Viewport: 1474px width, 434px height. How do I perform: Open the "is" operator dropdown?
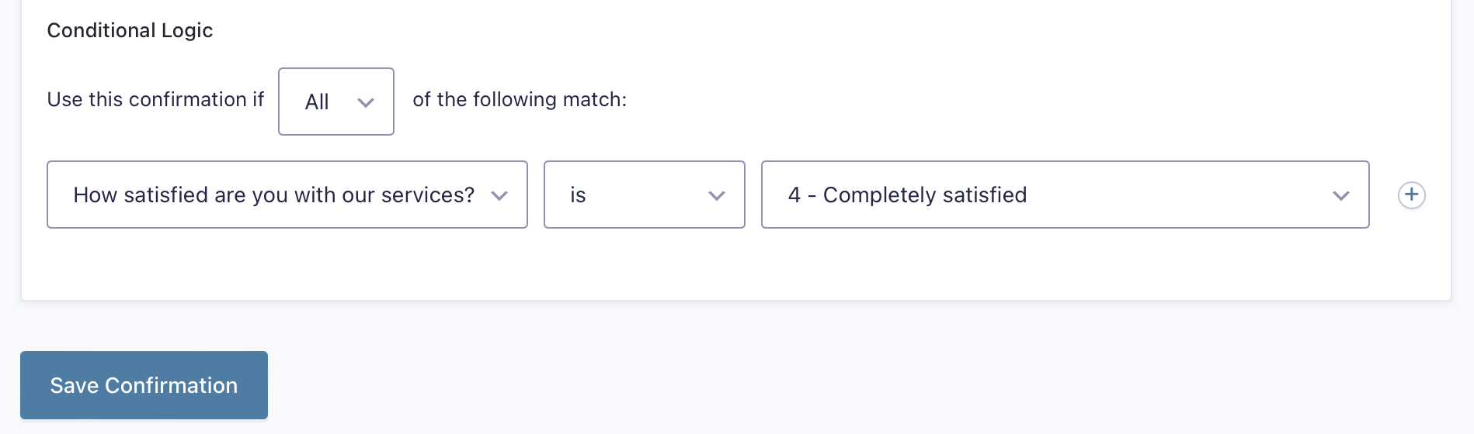(x=645, y=195)
